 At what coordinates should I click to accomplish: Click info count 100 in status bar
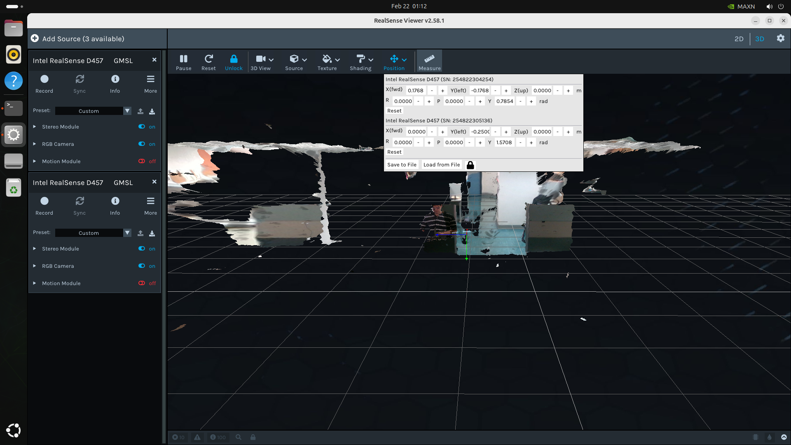[218, 437]
